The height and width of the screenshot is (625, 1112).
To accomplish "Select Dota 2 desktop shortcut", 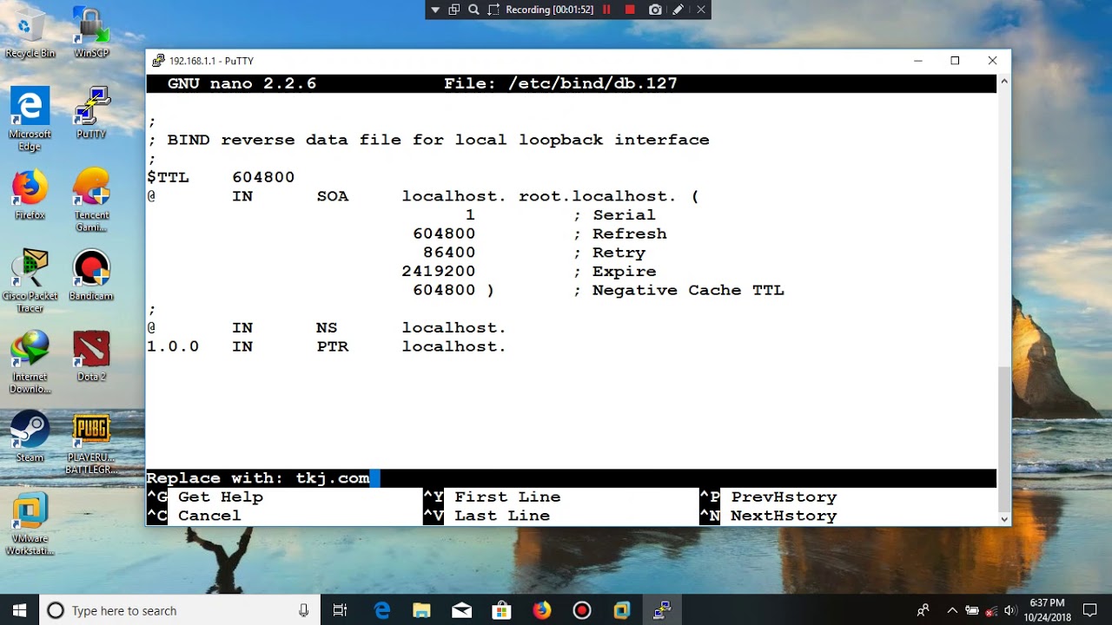I will pos(91,356).
